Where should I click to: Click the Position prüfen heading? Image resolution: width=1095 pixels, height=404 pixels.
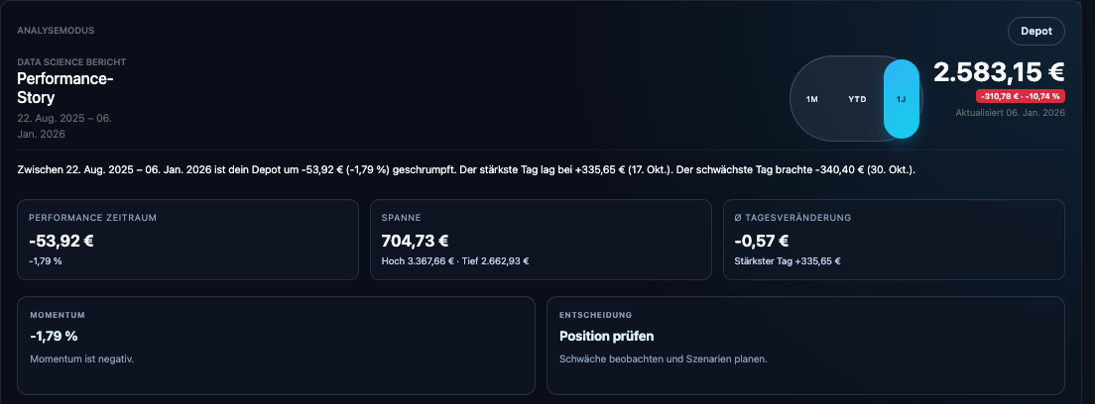pyautogui.click(x=606, y=337)
